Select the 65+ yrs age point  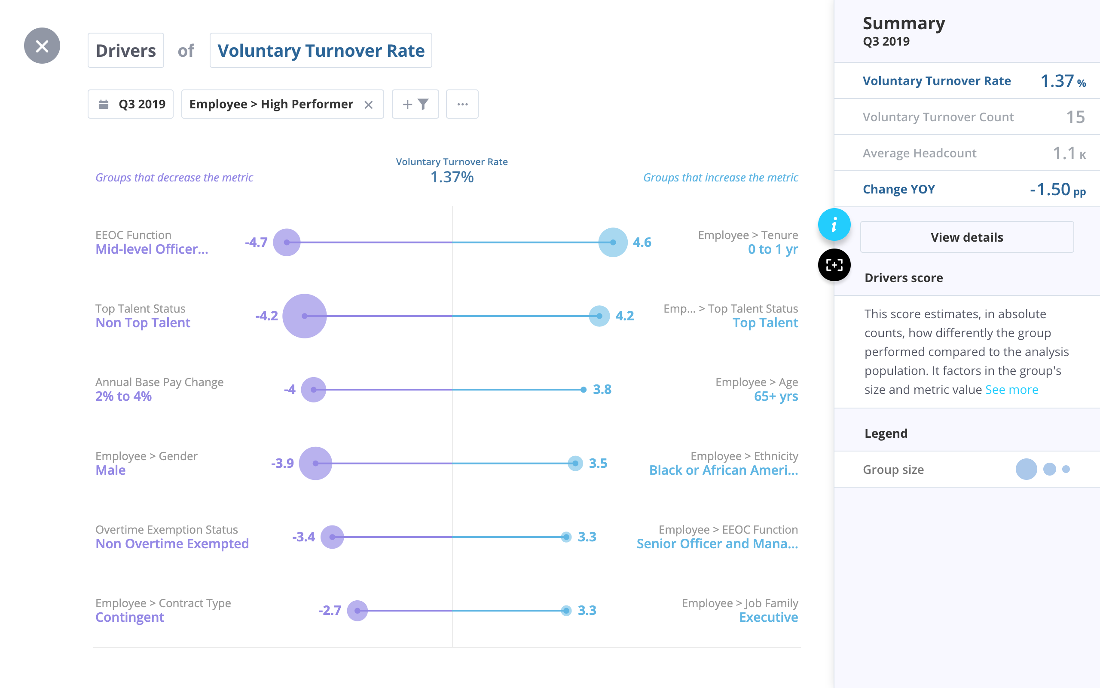[x=583, y=390]
